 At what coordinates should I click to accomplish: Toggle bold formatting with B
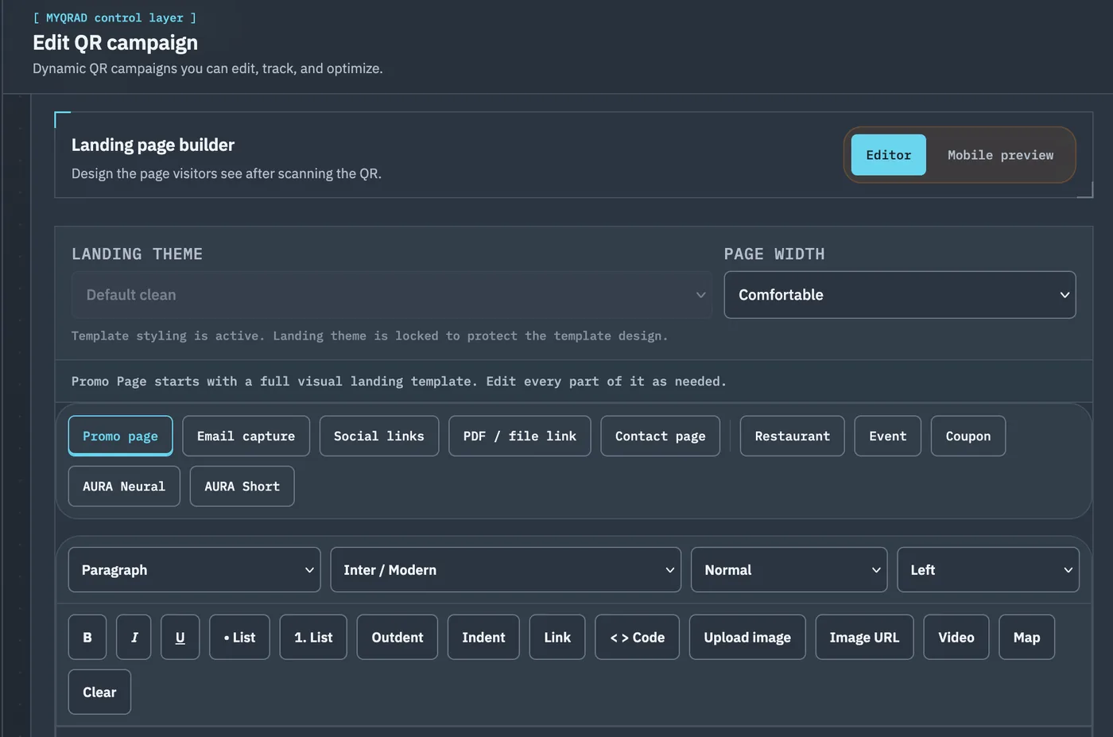tap(87, 637)
